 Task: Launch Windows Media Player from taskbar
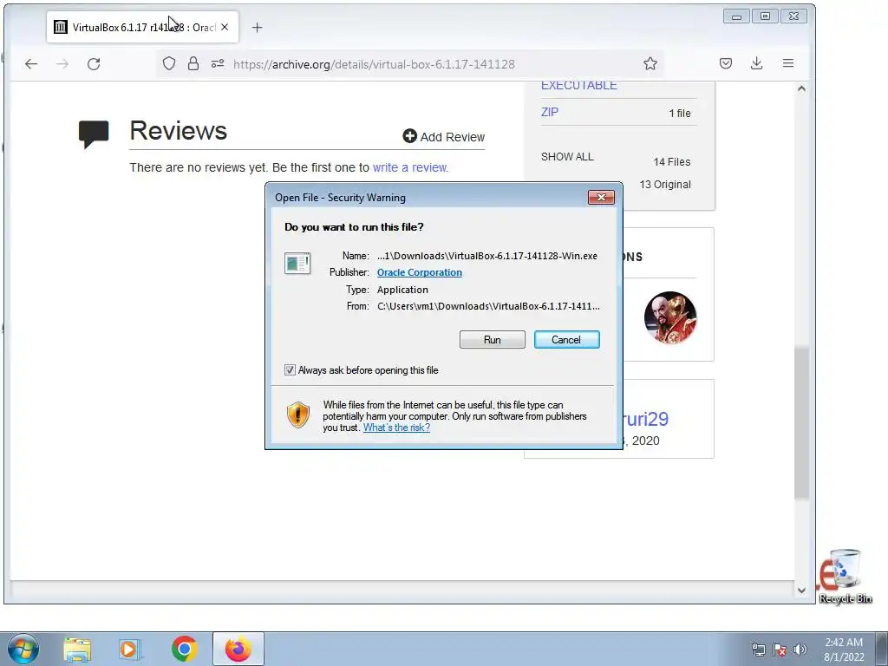[x=130, y=650]
